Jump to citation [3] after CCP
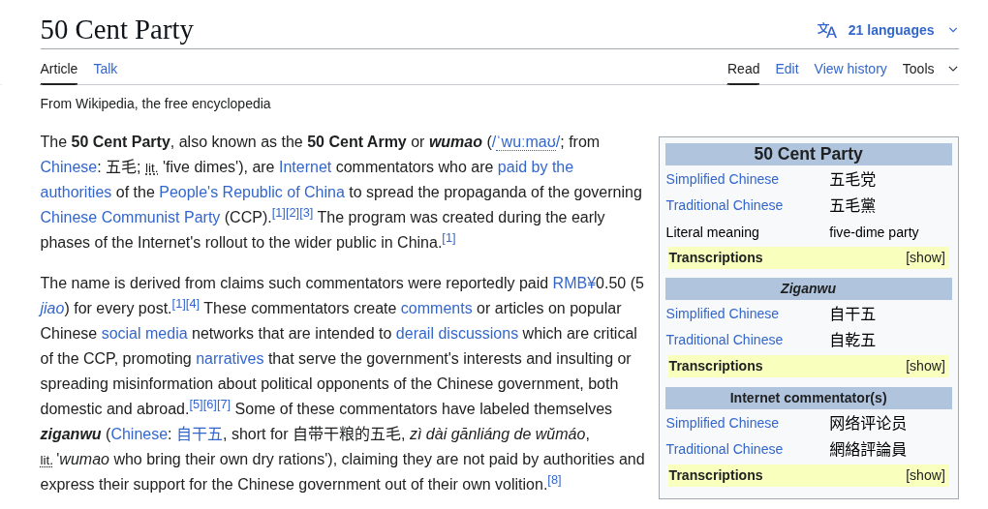This screenshot has height=509, width=988. click(x=306, y=213)
